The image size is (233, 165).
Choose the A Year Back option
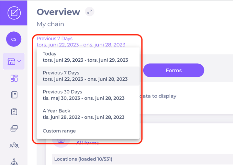point(83,114)
